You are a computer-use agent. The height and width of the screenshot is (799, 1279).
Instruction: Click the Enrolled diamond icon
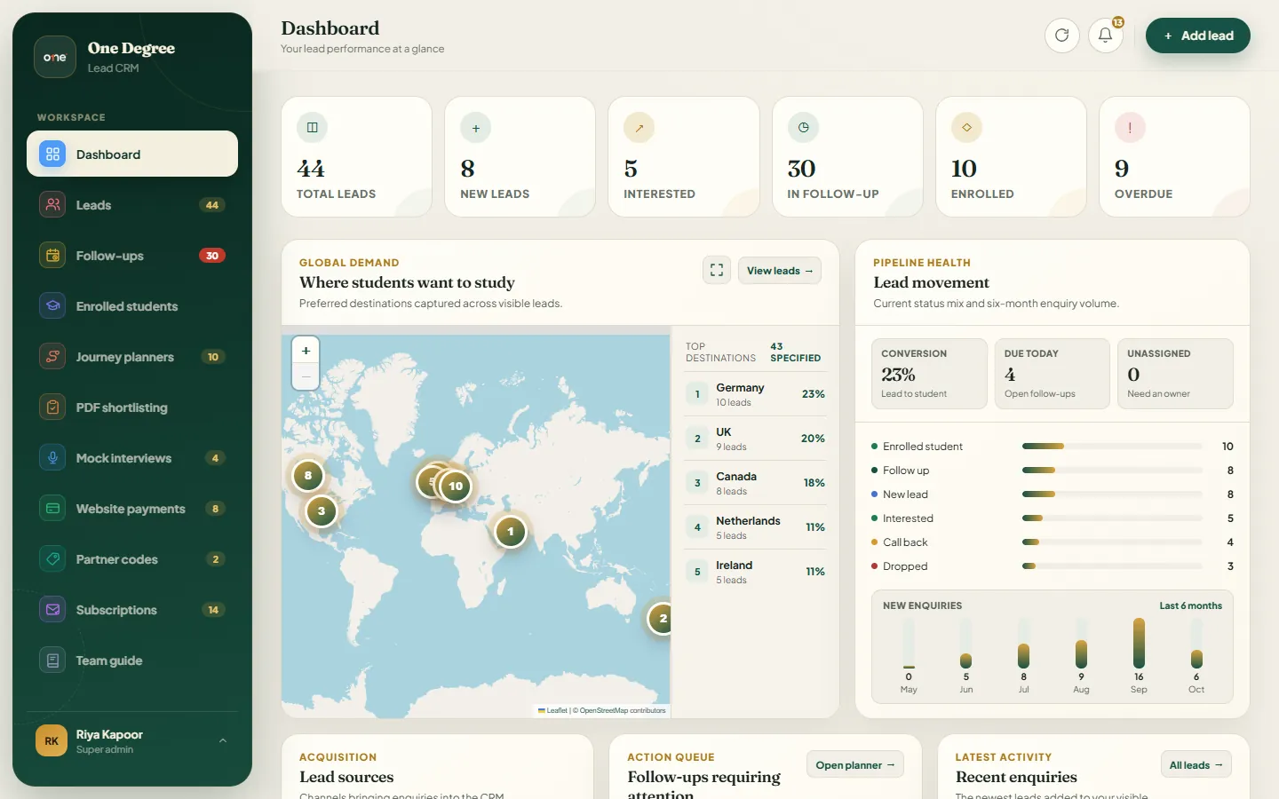click(x=966, y=128)
